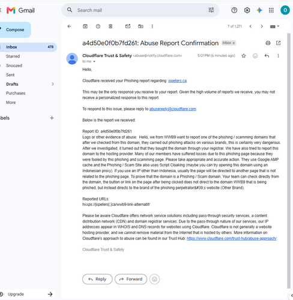Click sender name Cloudflare Trust & Safety
This screenshot has width=293, height=300.
(107, 56)
